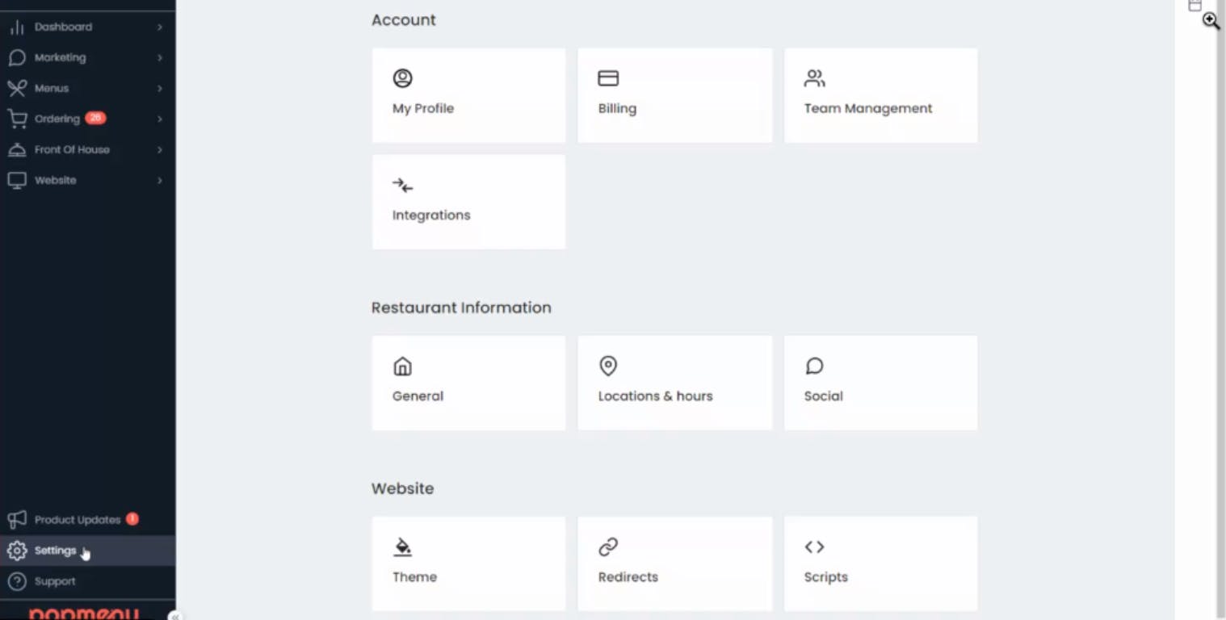The height and width of the screenshot is (620, 1226).
Task: Expand the Dashboard sidebar chevron
Action: tap(160, 27)
